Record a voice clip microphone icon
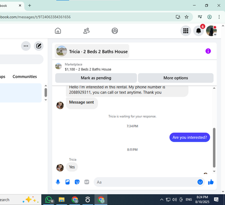 tap(58, 182)
